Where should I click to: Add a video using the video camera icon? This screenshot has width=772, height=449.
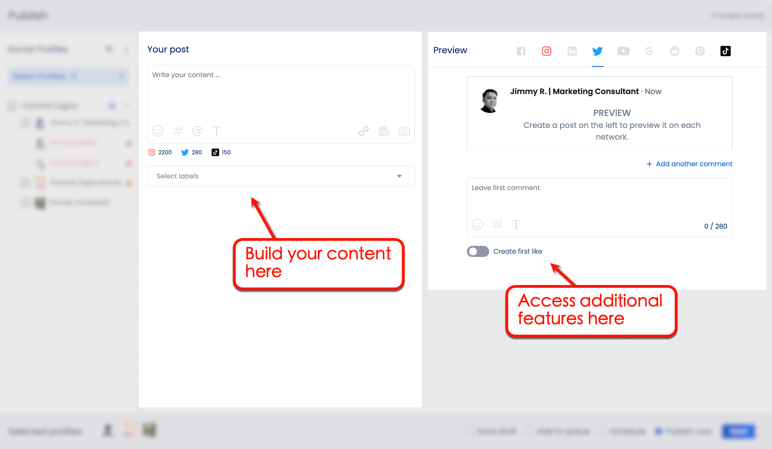tap(384, 131)
